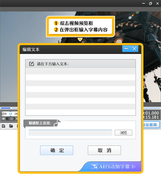Screen dimensions: 161x174
Task: Restore down the main editor window
Action: (x=150, y=4)
